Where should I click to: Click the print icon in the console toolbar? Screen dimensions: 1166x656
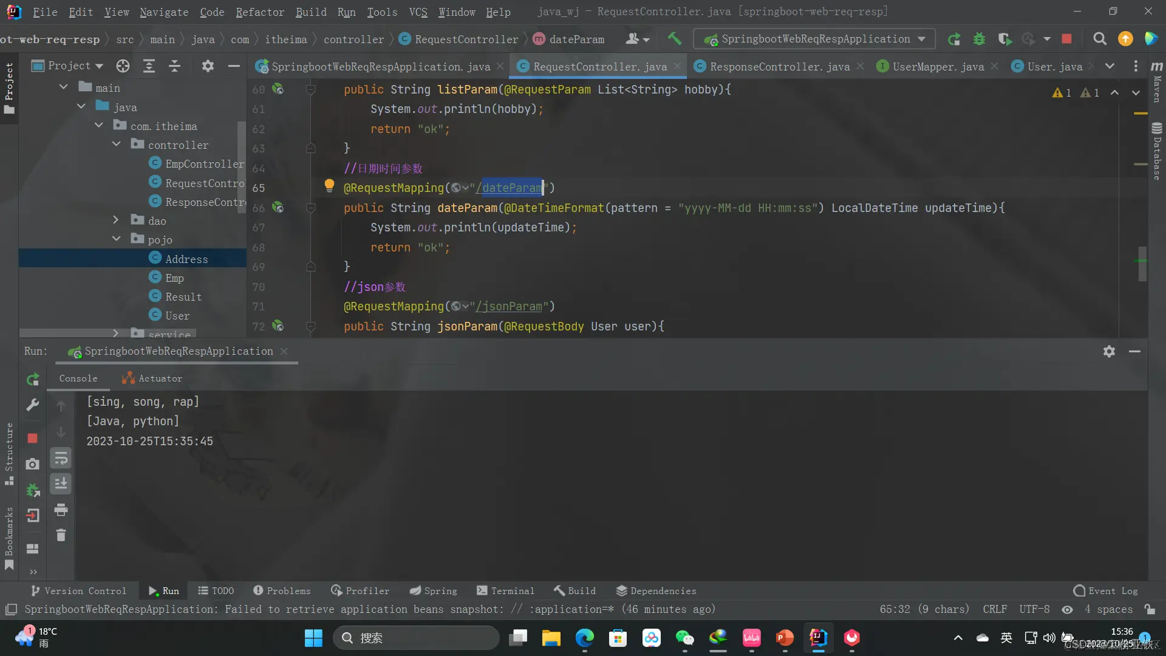pyautogui.click(x=61, y=510)
